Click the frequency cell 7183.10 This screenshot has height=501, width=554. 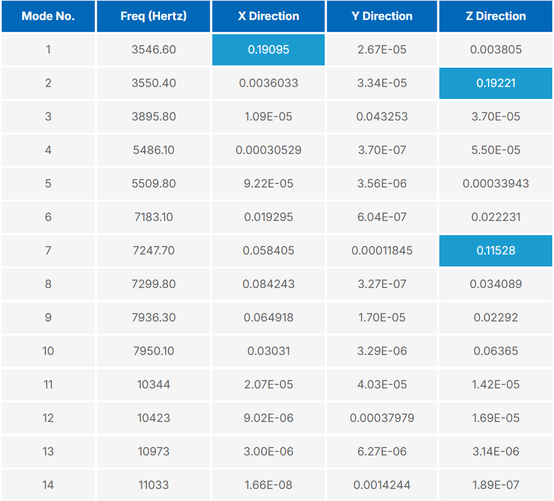[153, 217]
